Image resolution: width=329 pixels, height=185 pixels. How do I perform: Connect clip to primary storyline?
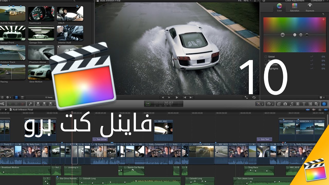[x=38, y=104]
